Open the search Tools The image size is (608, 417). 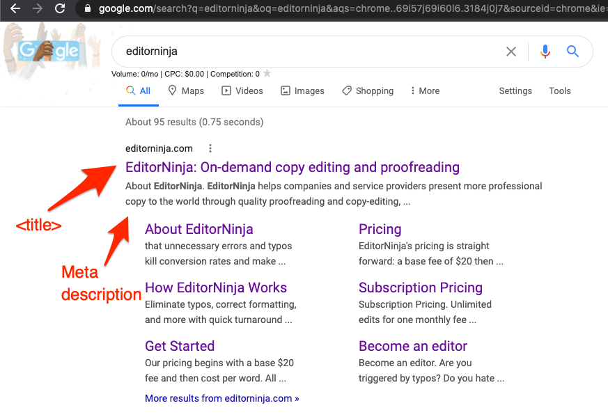pos(559,91)
